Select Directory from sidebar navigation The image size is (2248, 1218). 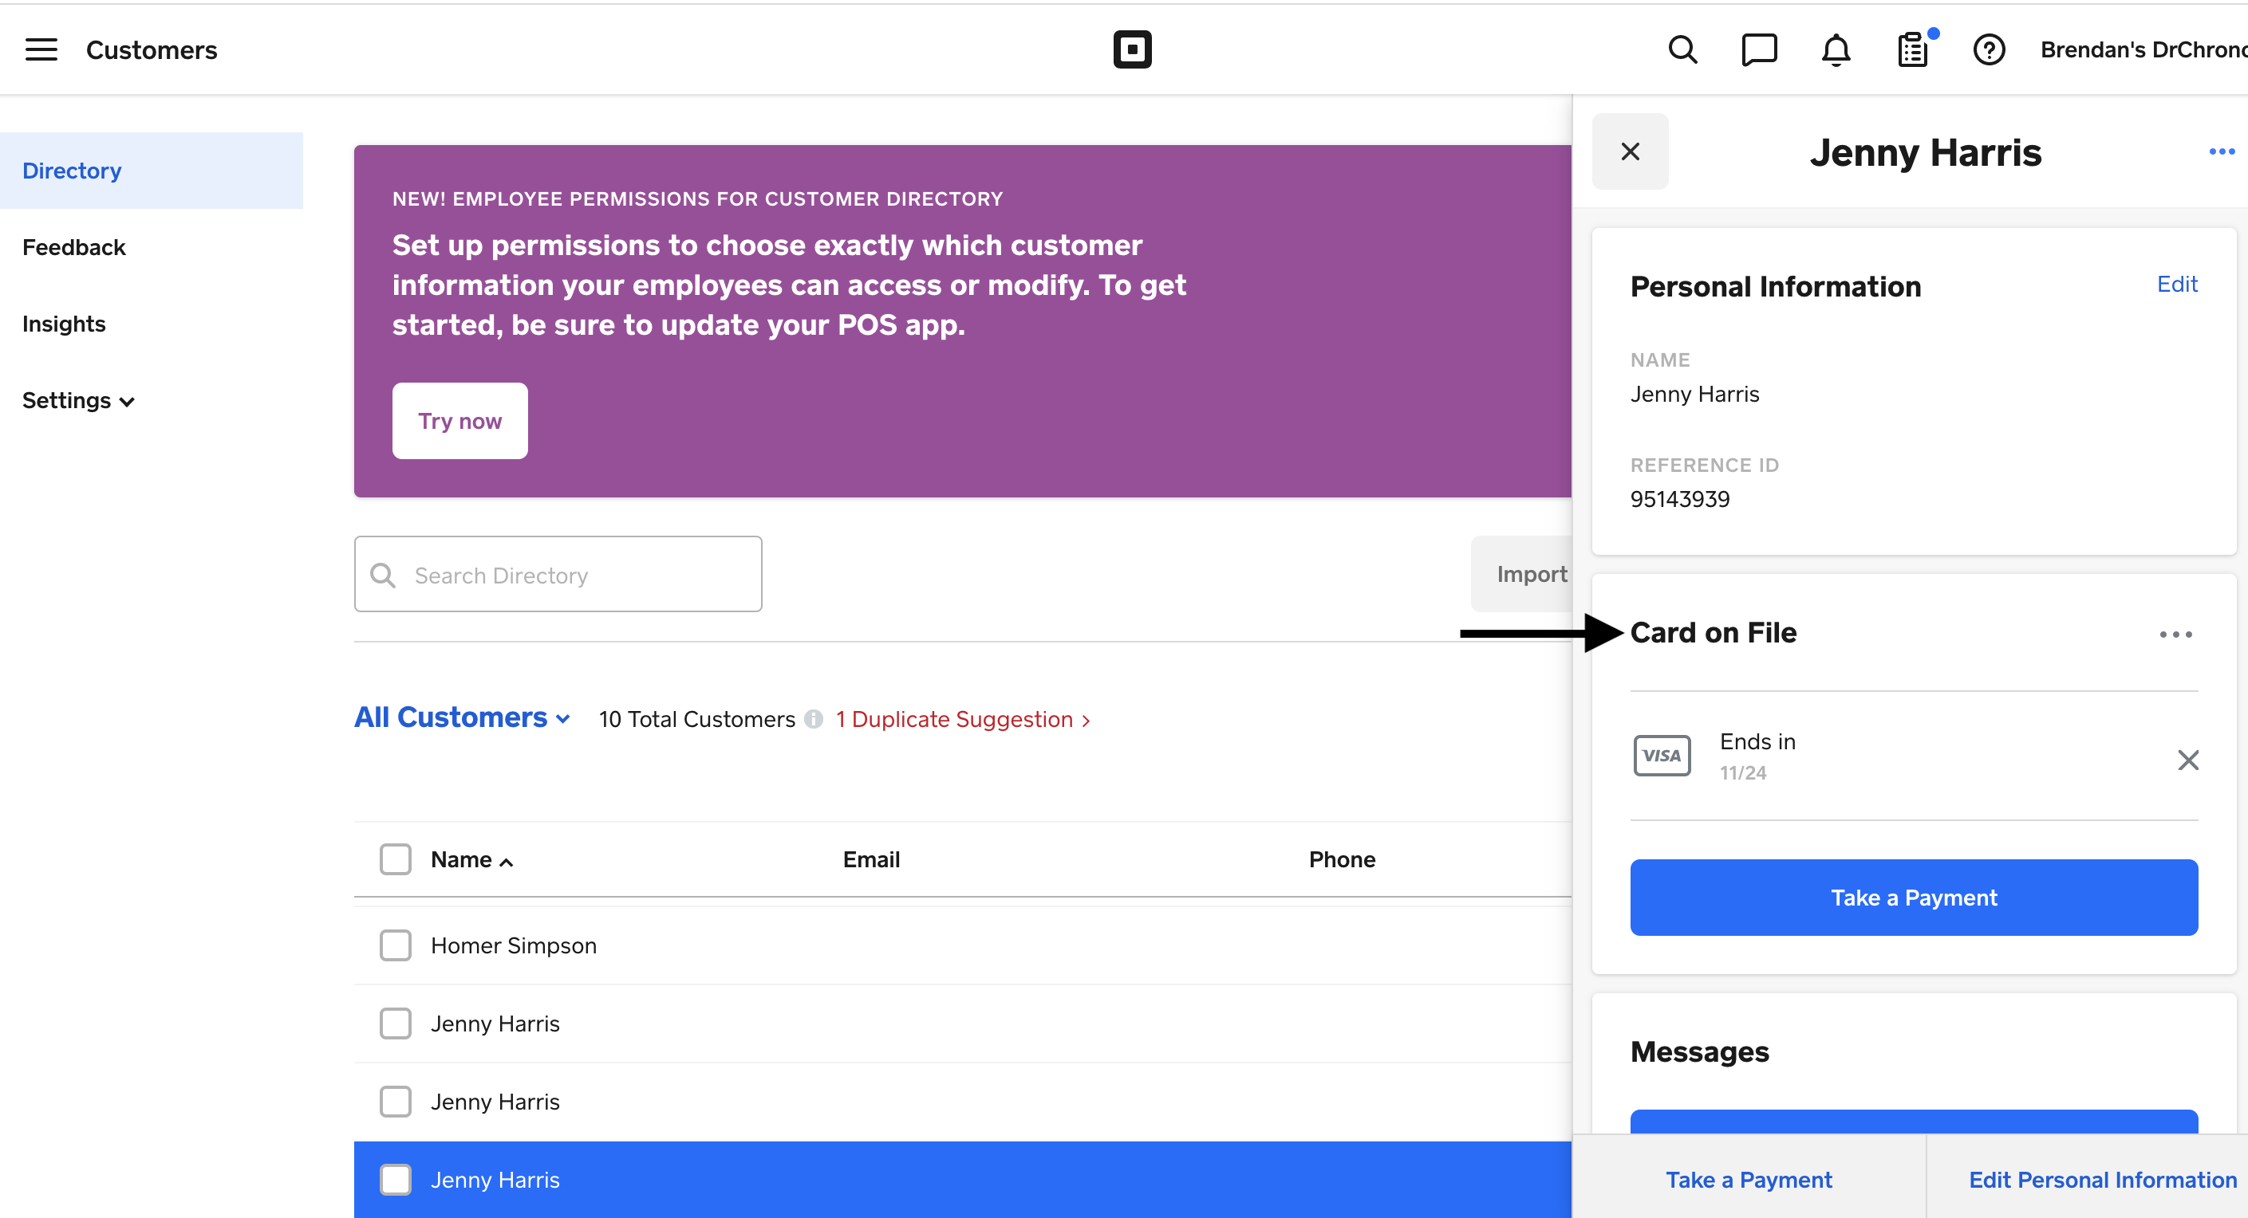coord(70,168)
